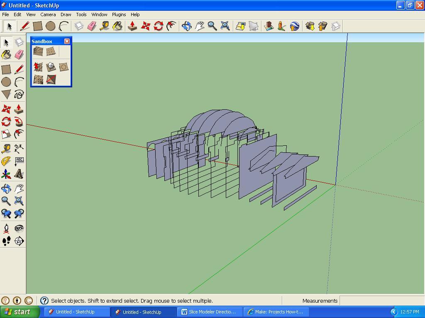Pick the Polygon tool in the left toolbar
425x318 pixels.
point(6,94)
